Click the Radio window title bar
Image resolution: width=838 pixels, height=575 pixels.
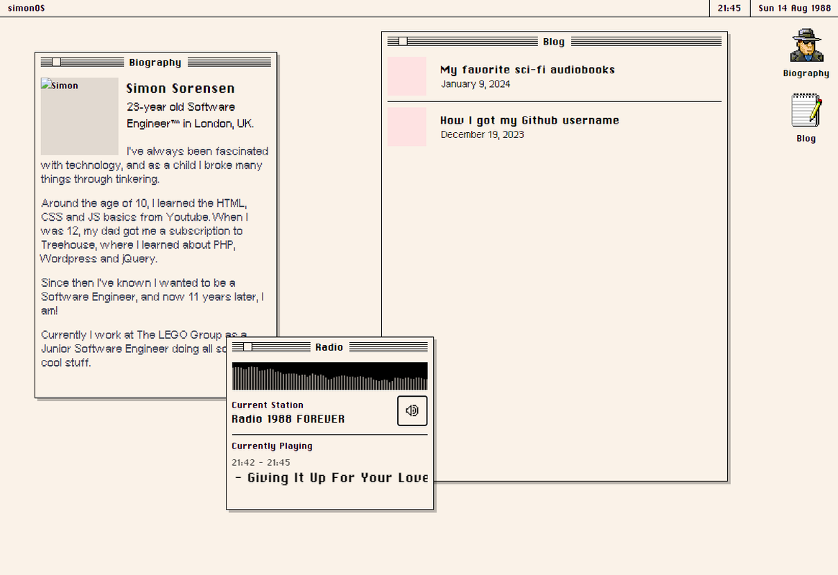pyautogui.click(x=329, y=347)
